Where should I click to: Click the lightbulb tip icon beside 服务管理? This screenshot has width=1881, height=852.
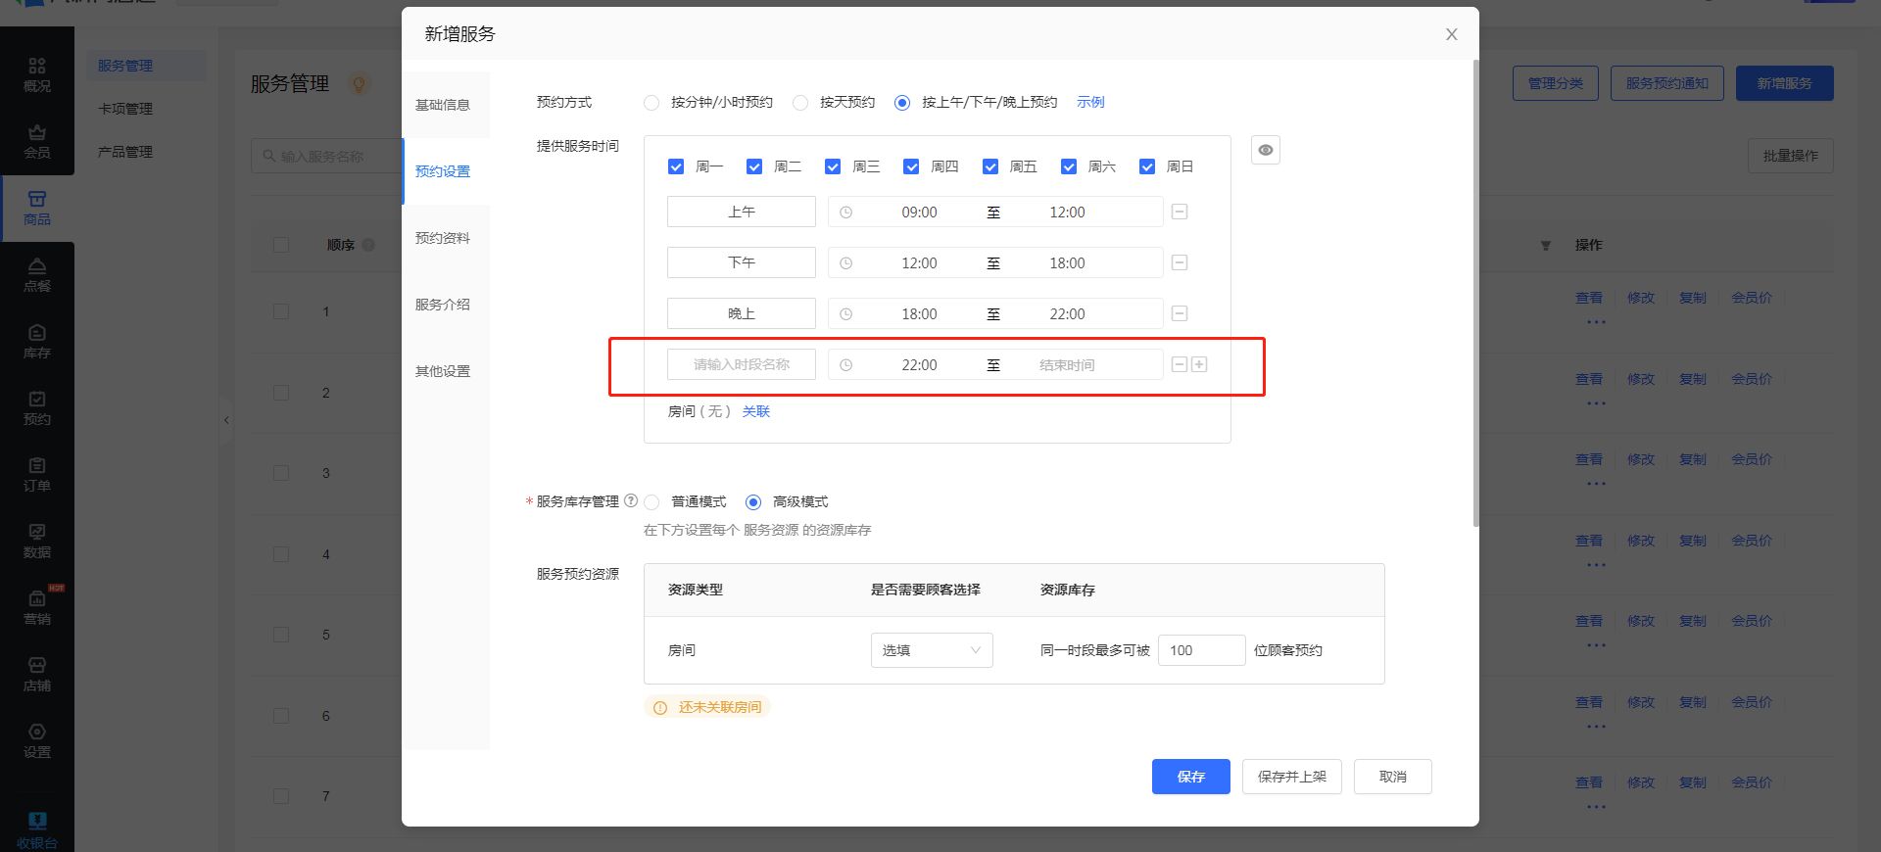coord(360,84)
